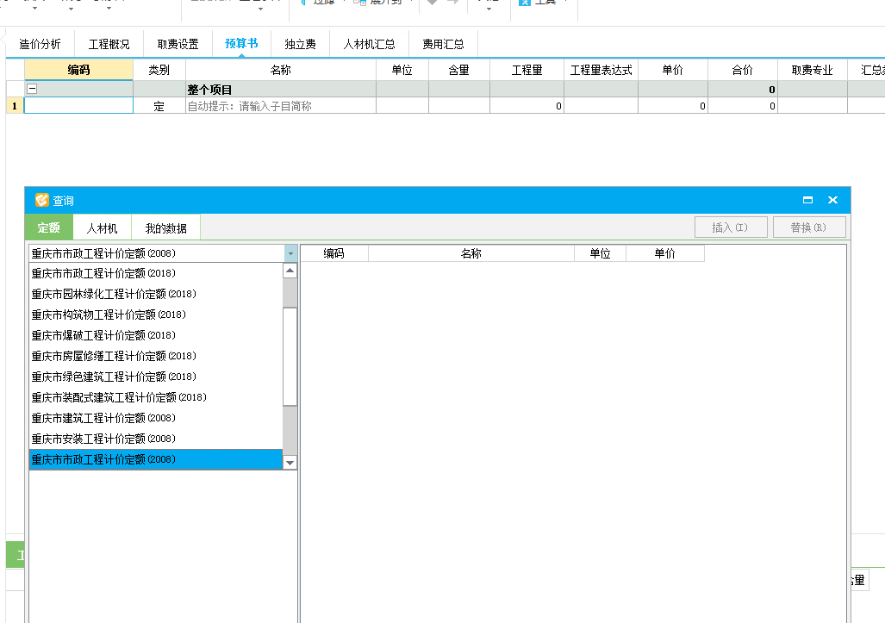
Task: Click the 单位 column header in 查询 dialog
Action: pos(600,253)
